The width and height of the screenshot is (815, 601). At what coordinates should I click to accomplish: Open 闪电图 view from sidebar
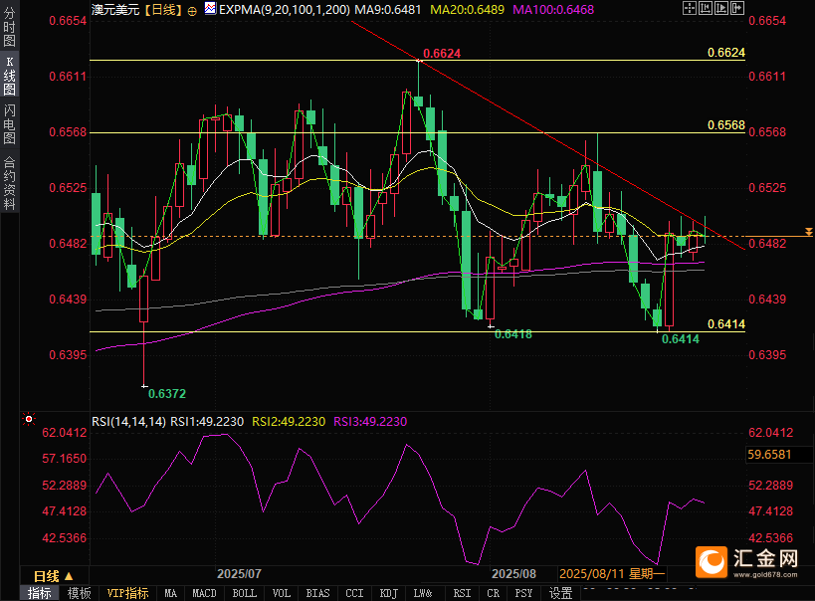tap(9, 125)
